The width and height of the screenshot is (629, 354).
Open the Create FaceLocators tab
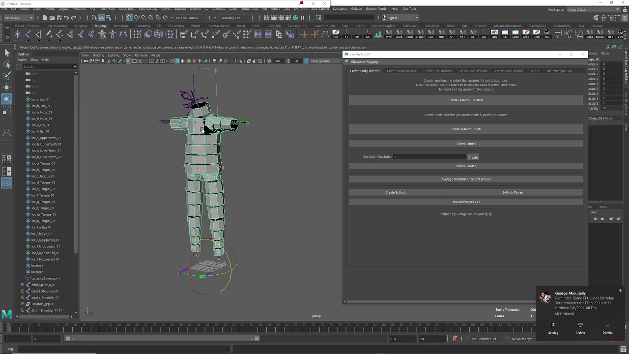[x=437, y=71]
